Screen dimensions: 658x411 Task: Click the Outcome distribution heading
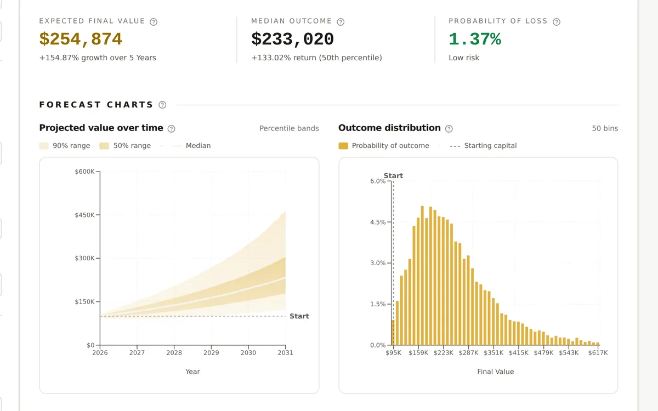(389, 128)
